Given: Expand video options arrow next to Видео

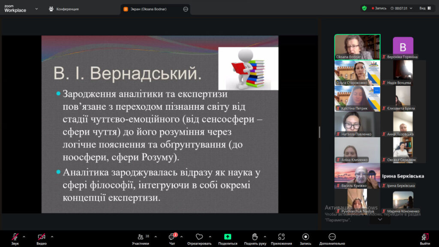Looking at the screenshot, I should point(52,236).
